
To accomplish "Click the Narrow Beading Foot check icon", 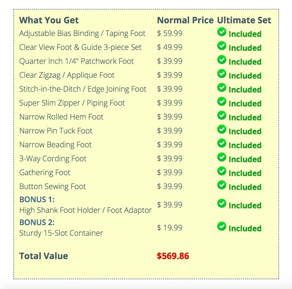I will click(x=222, y=143).
